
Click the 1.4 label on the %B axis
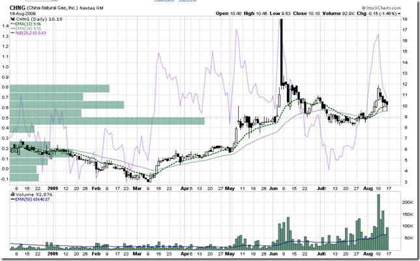[x=5, y=26]
